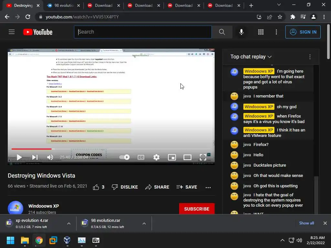Open the Windooows XP channel name link

(44, 206)
